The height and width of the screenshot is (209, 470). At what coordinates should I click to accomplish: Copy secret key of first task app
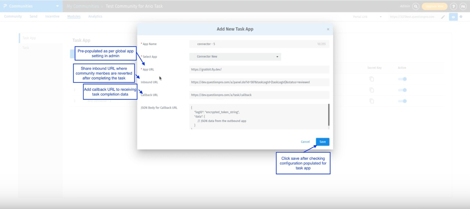pos(372,79)
